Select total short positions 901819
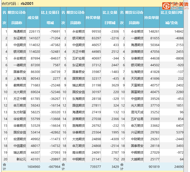190x172 pixels. point(154,167)
